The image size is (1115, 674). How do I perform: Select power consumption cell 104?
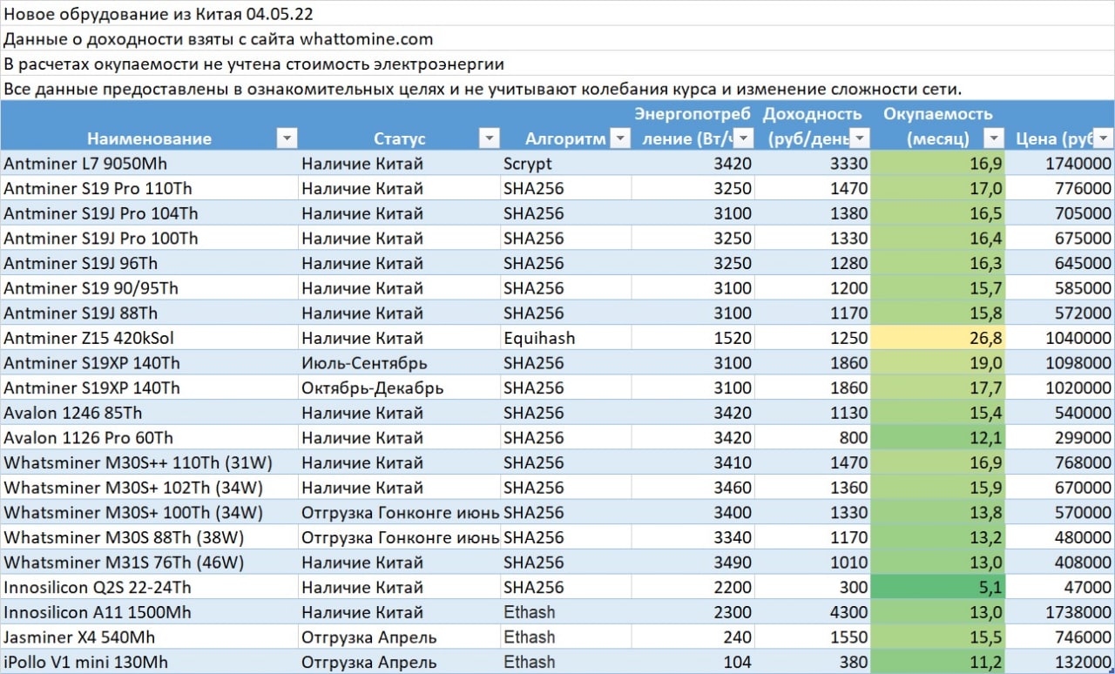[693, 662]
